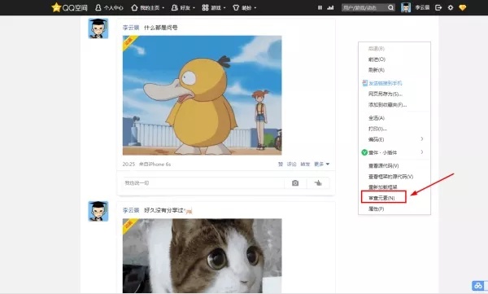Expand the 我的主页 dropdown arrow
488x294 pixels.
(163, 8)
